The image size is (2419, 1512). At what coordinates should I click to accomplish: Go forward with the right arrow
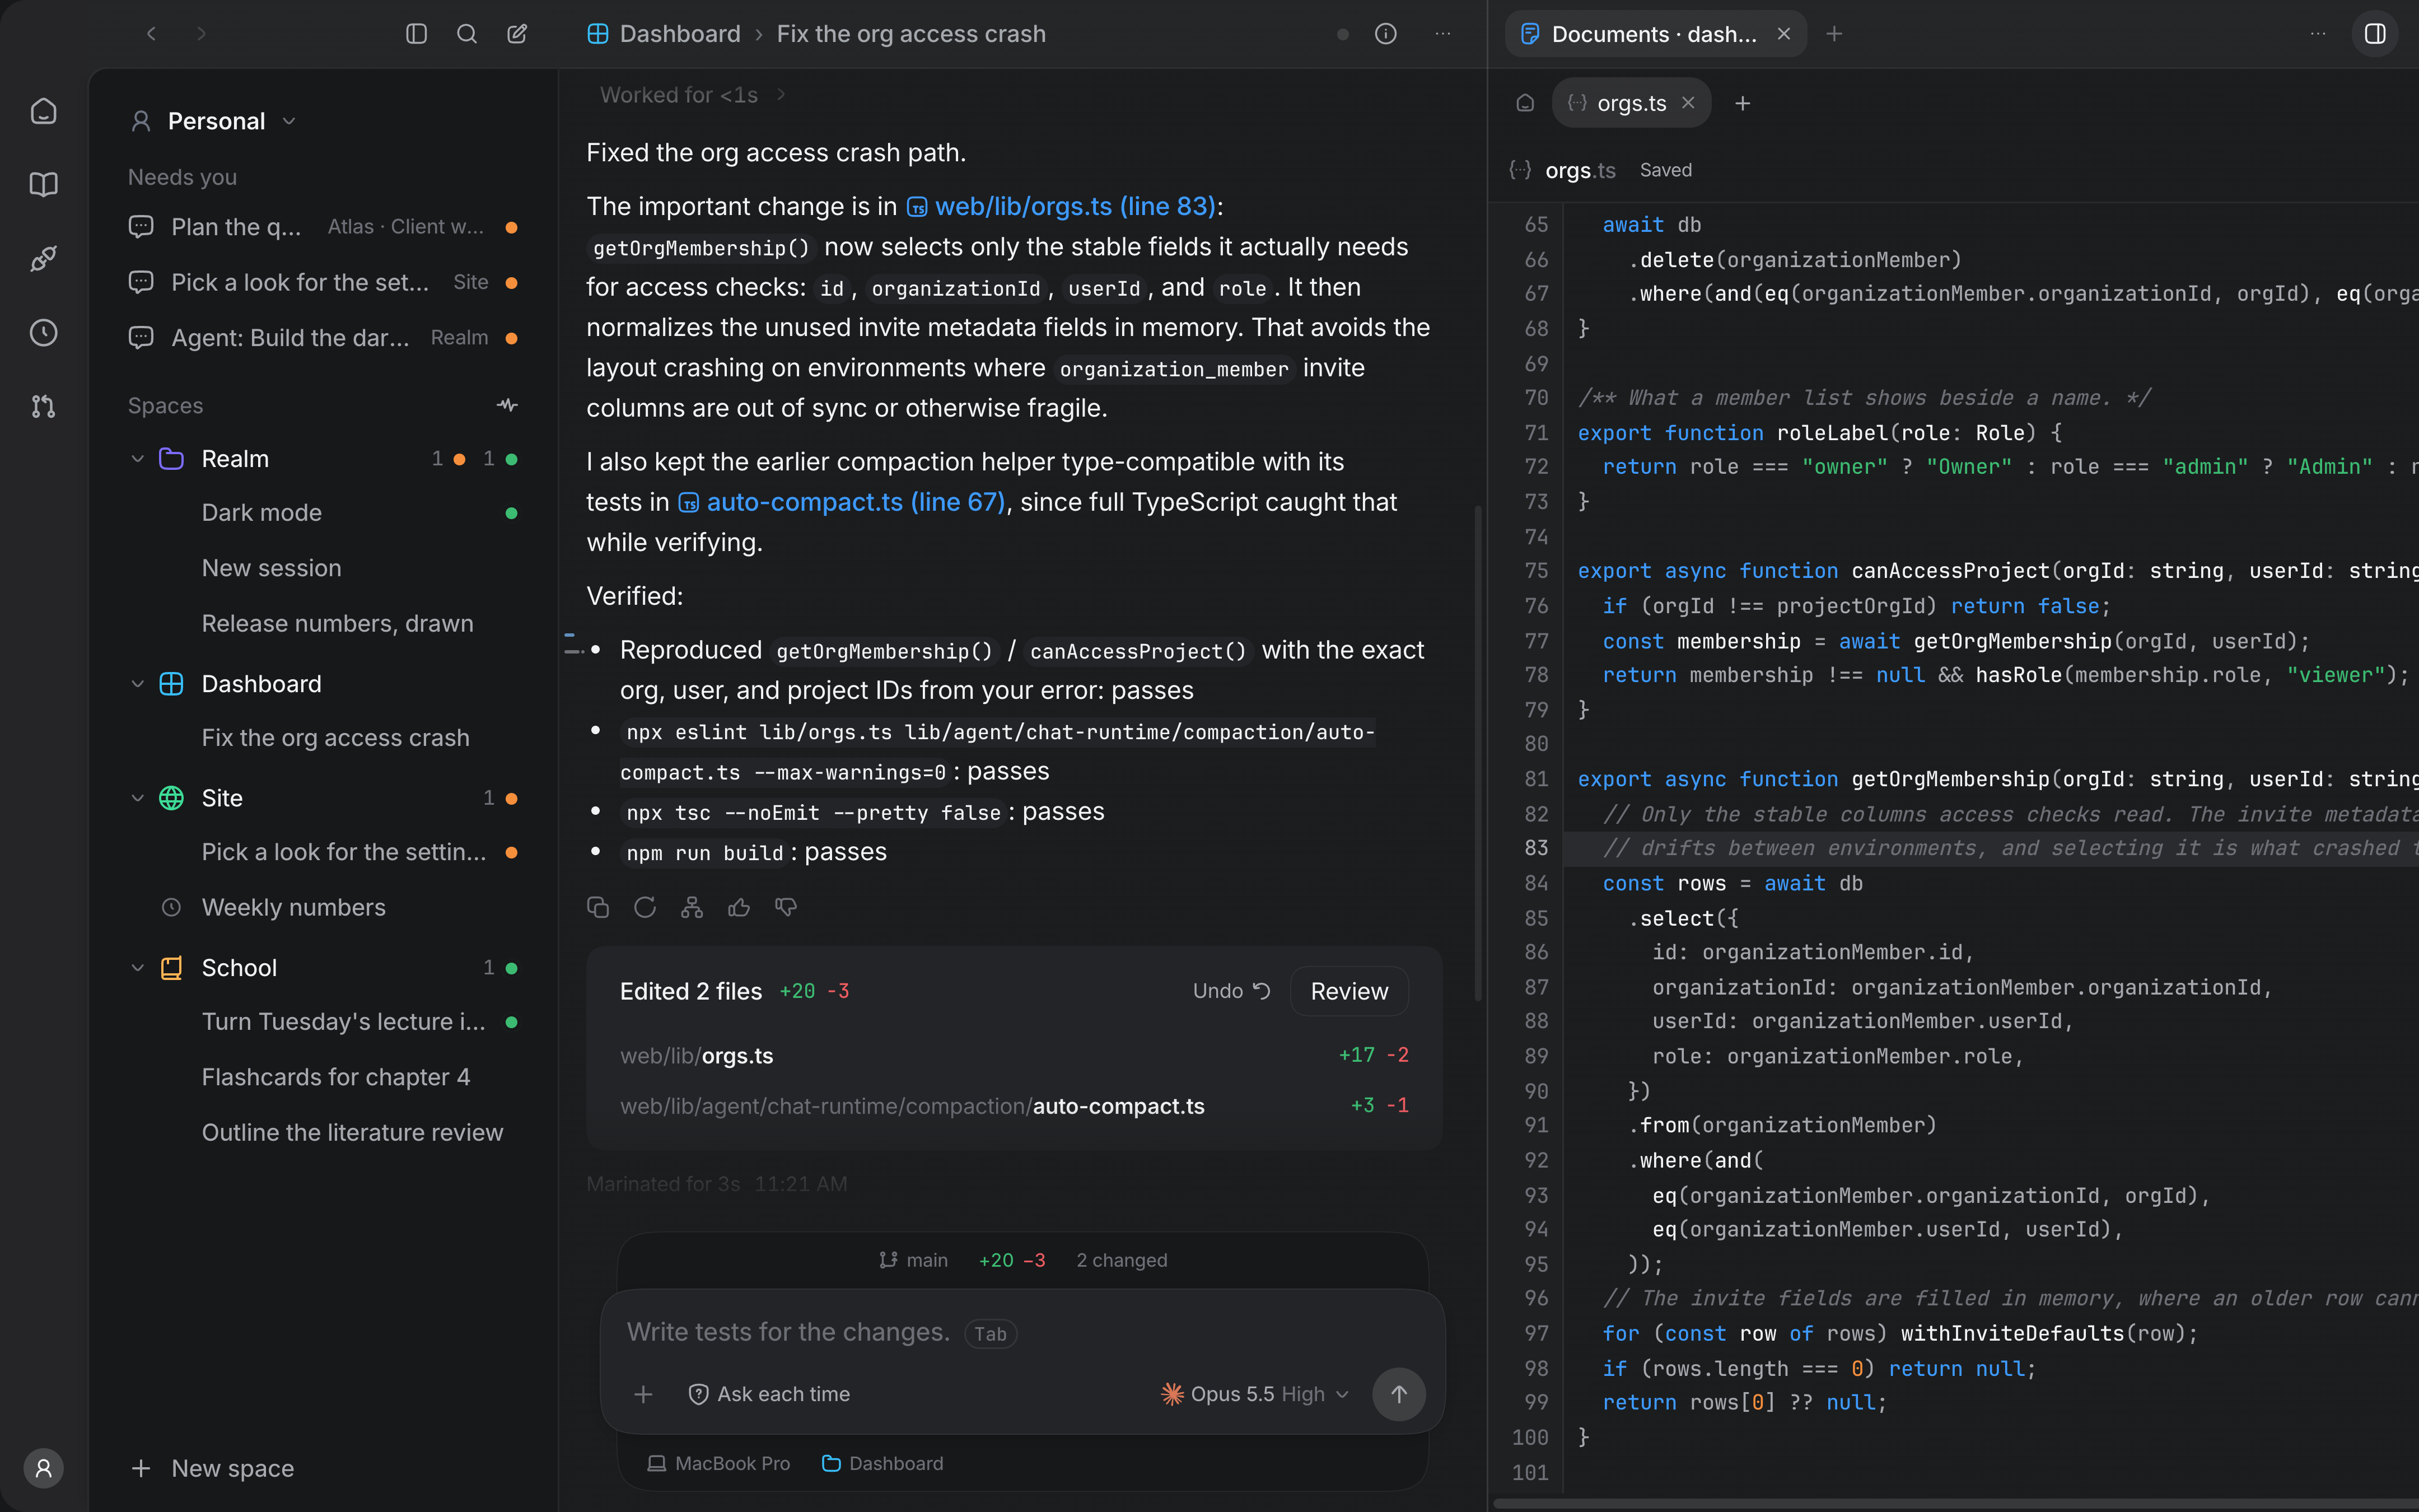[x=202, y=34]
